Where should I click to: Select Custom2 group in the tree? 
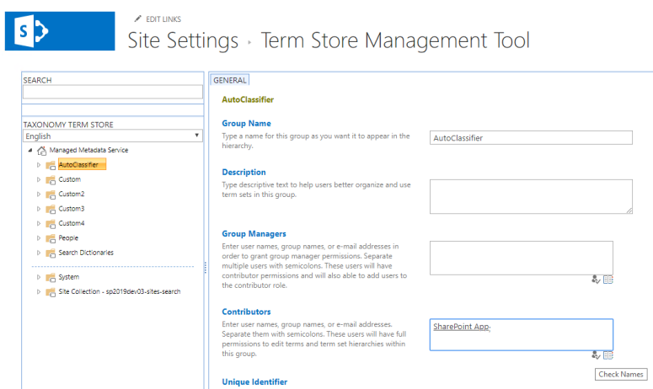pyautogui.click(x=71, y=194)
